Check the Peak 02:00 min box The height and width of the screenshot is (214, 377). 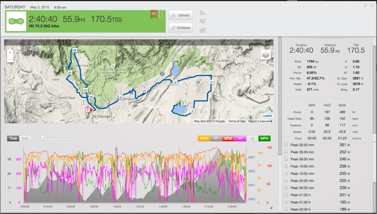(287, 145)
